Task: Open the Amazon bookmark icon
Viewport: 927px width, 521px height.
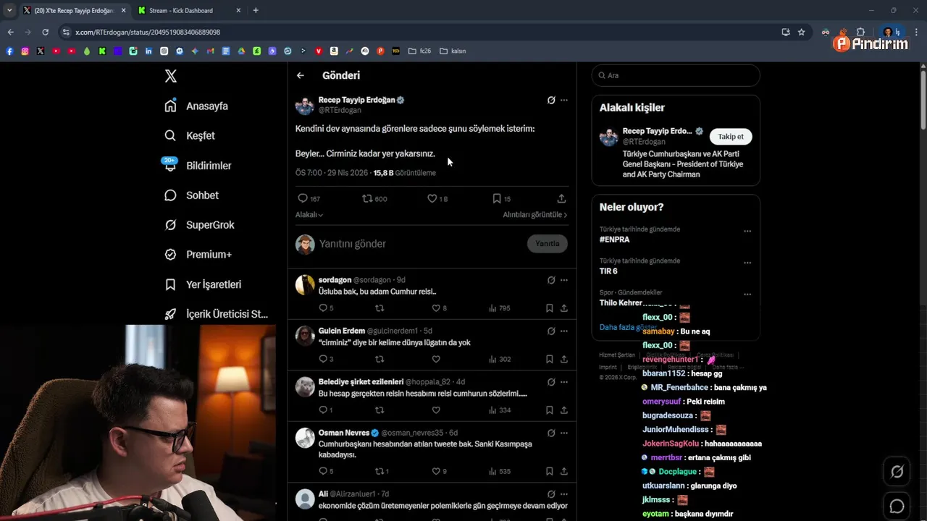Action: coord(334,51)
